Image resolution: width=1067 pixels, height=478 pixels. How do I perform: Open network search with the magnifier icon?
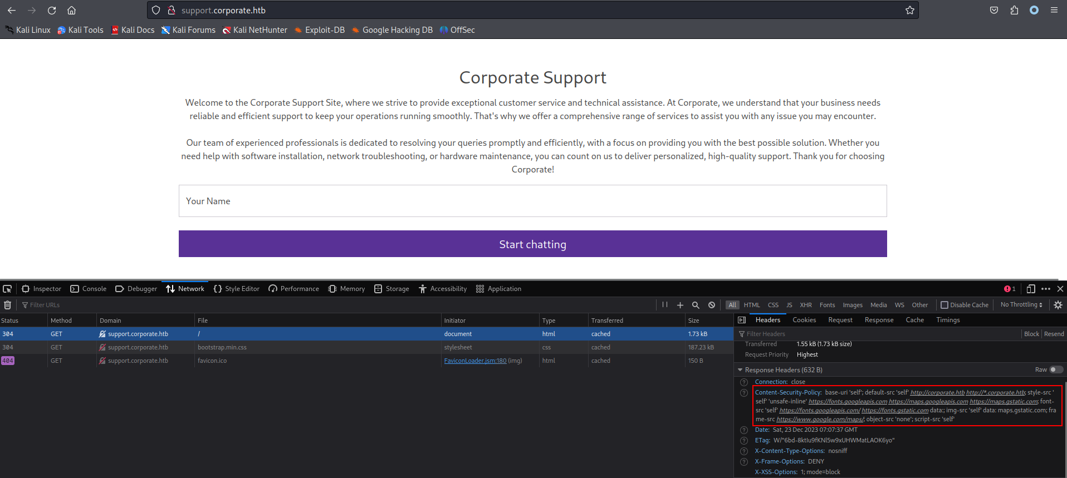point(696,305)
